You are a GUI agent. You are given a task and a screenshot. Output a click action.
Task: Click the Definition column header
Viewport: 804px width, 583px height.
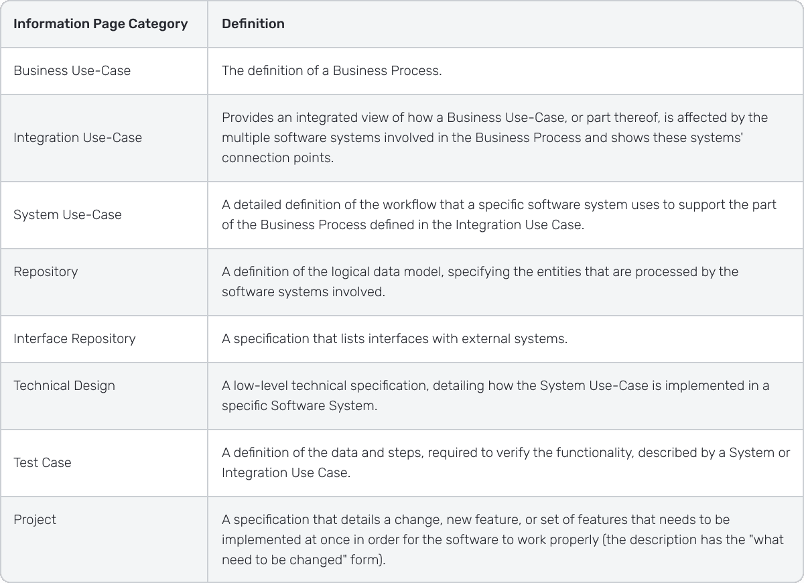pos(253,24)
